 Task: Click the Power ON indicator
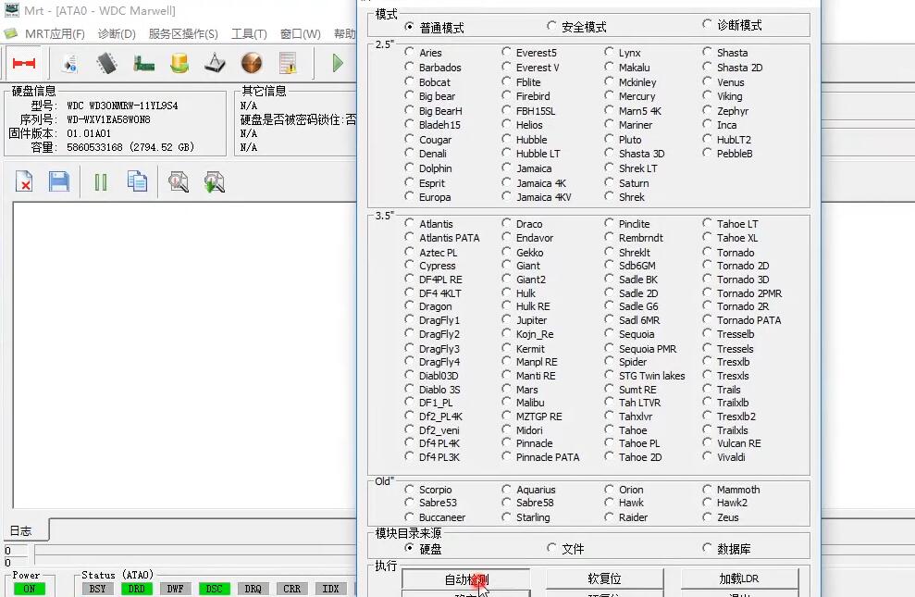click(30, 589)
